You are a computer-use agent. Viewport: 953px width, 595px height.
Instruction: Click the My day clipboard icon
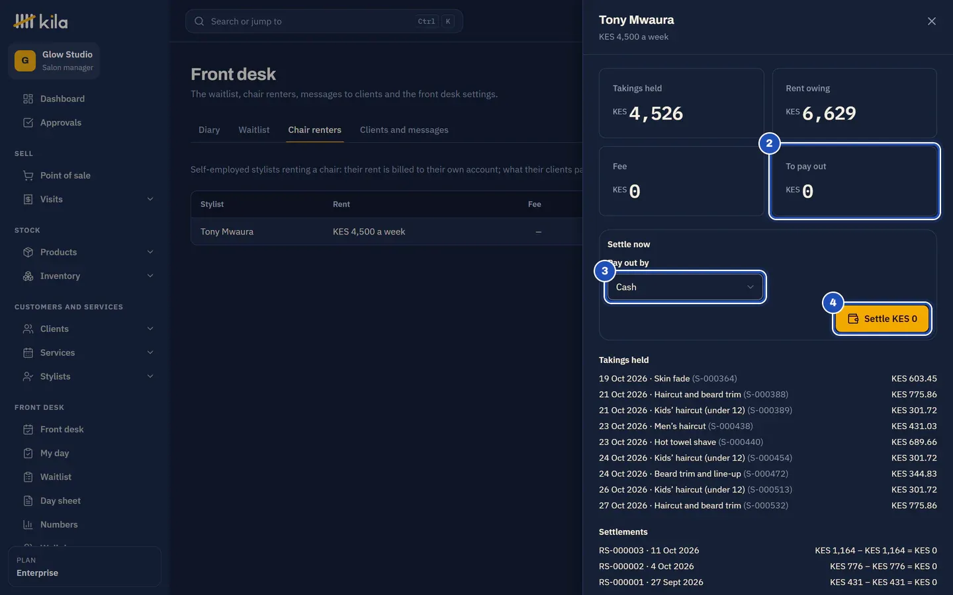(x=28, y=454)
